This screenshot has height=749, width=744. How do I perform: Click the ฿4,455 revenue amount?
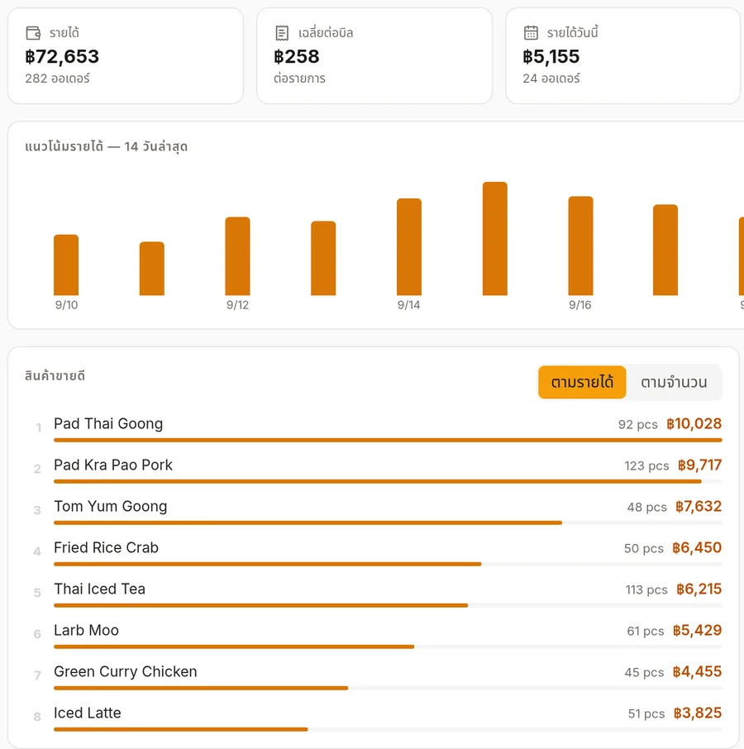[x=697, y=671]
